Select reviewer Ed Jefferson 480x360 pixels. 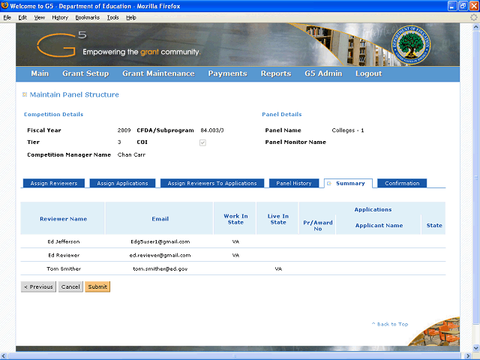point(64,241)
